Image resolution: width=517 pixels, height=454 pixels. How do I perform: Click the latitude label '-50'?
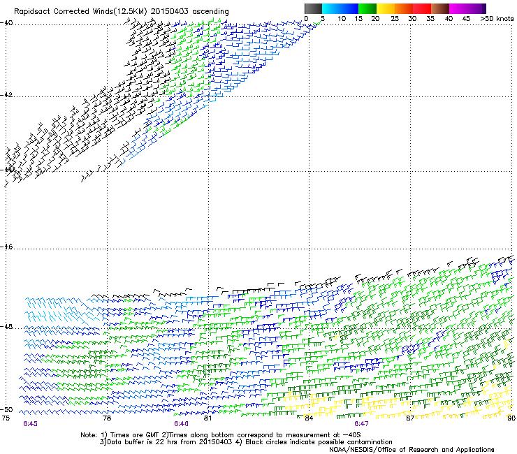tap(6, 409)
